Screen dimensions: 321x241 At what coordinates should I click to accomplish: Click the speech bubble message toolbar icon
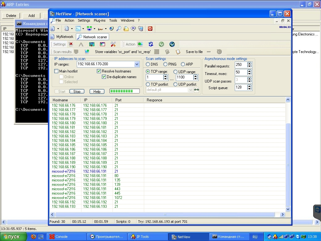[133, 29]
